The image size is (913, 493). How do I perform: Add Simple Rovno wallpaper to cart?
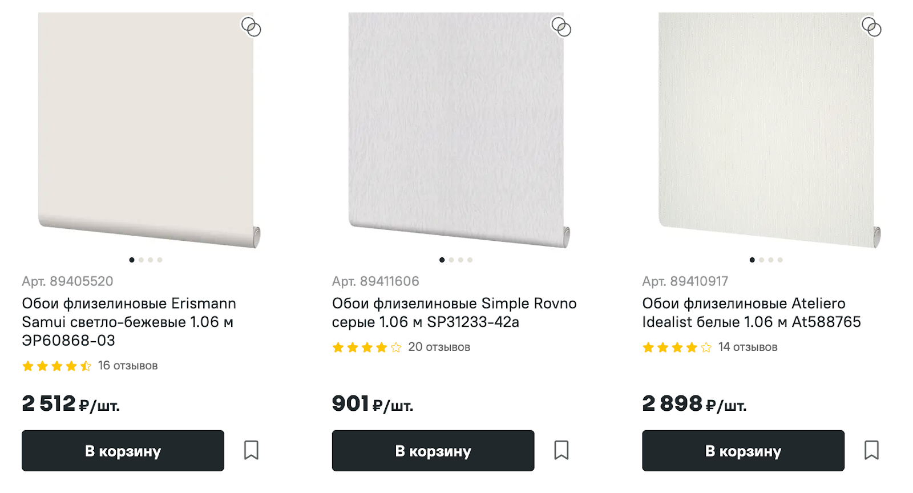point(433,451)
